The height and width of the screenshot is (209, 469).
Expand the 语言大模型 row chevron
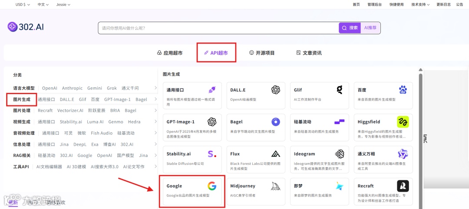pos(155,88)
